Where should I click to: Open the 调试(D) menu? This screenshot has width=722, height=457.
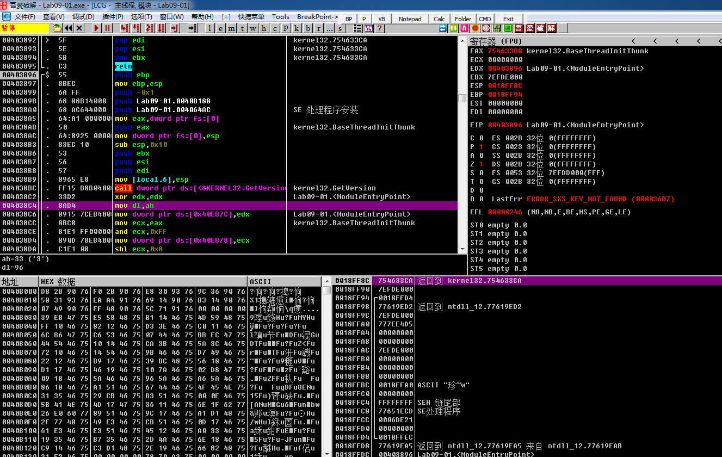[x=83, y=17]
